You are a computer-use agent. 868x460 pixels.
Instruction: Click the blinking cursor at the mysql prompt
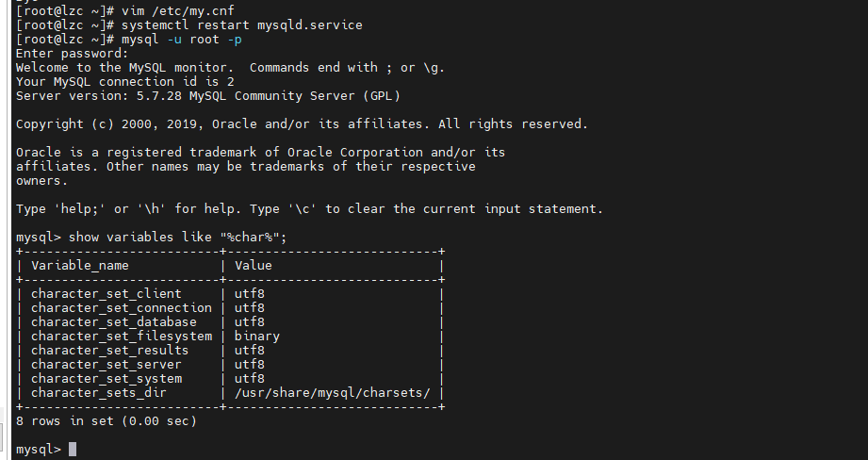click(73, 449)
